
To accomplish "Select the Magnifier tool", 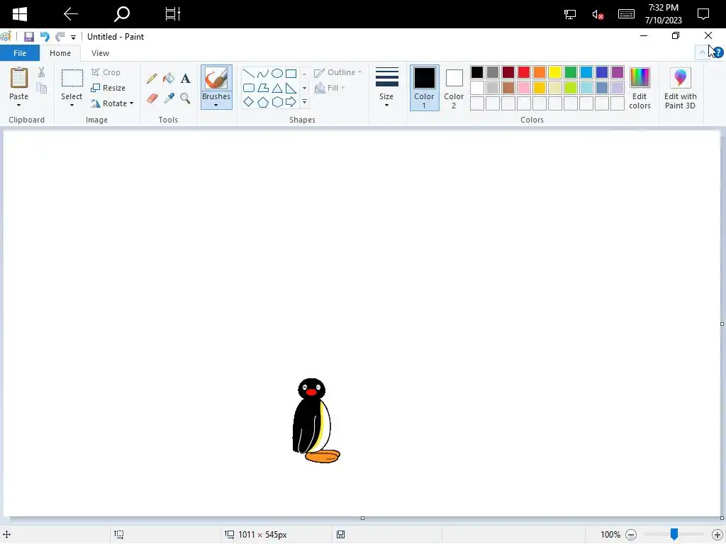I will [185, 98].
